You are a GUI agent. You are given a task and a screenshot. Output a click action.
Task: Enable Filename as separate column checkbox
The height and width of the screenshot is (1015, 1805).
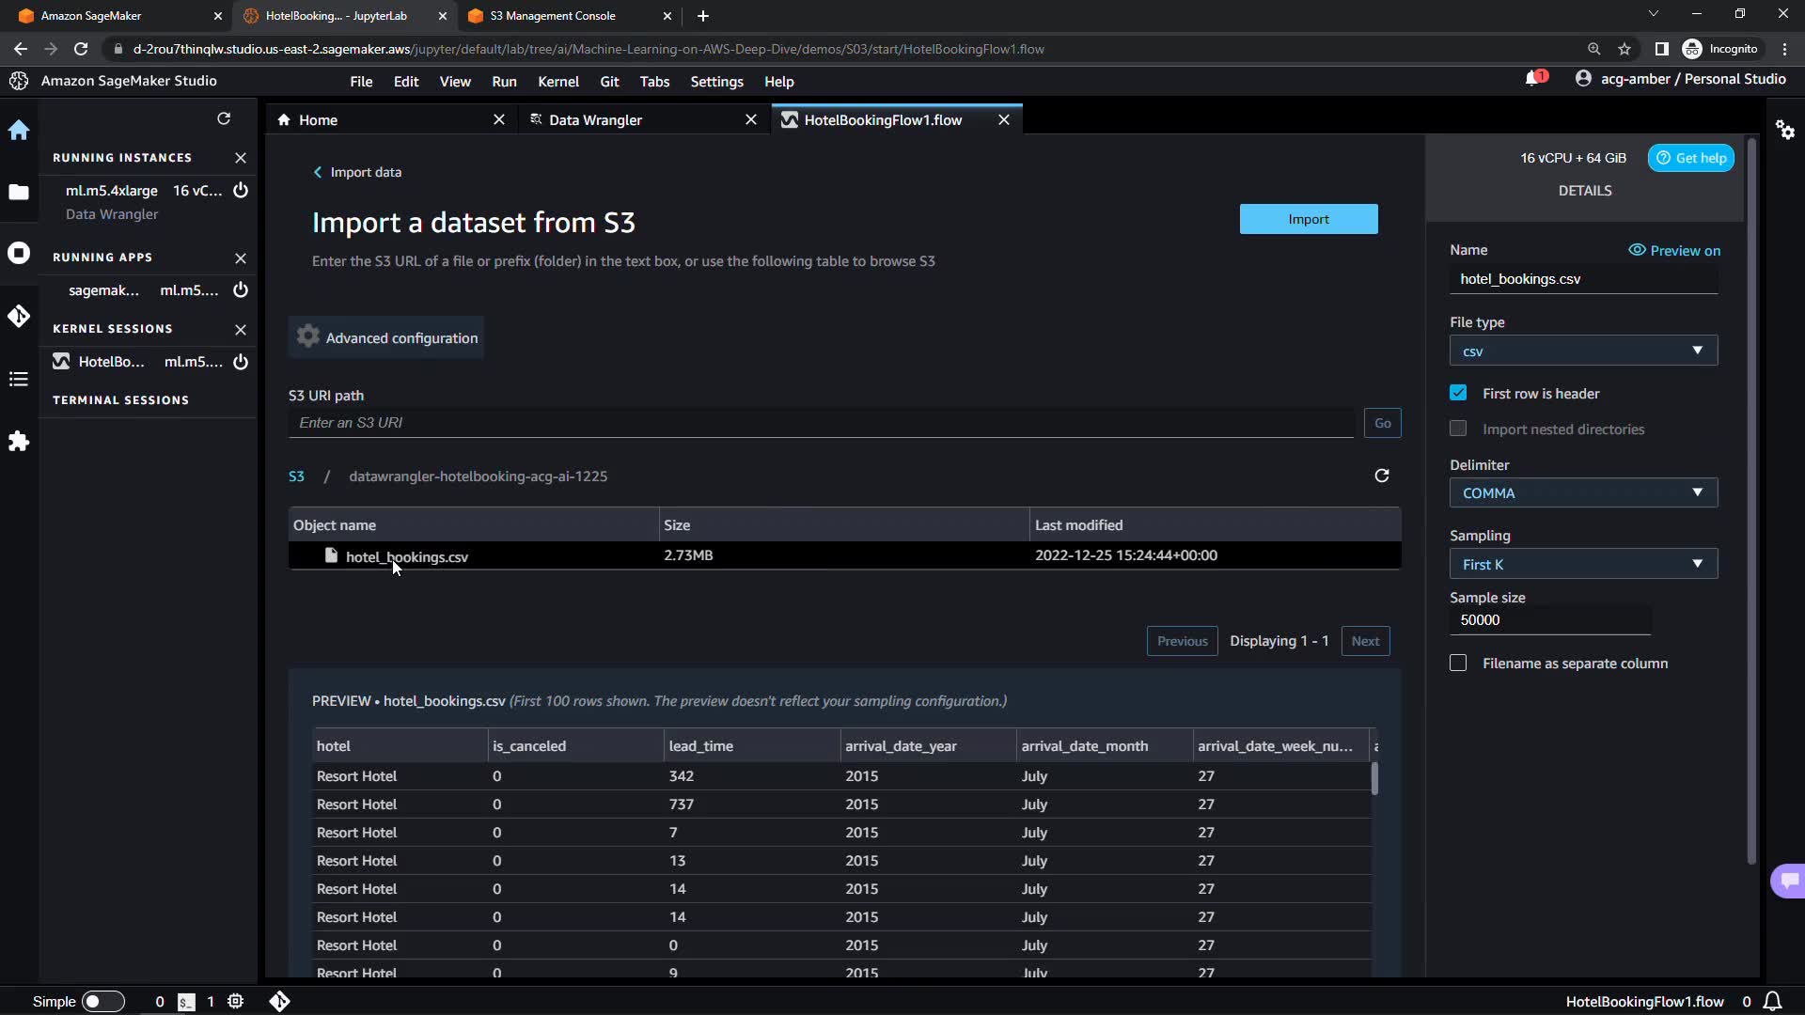1458,664
